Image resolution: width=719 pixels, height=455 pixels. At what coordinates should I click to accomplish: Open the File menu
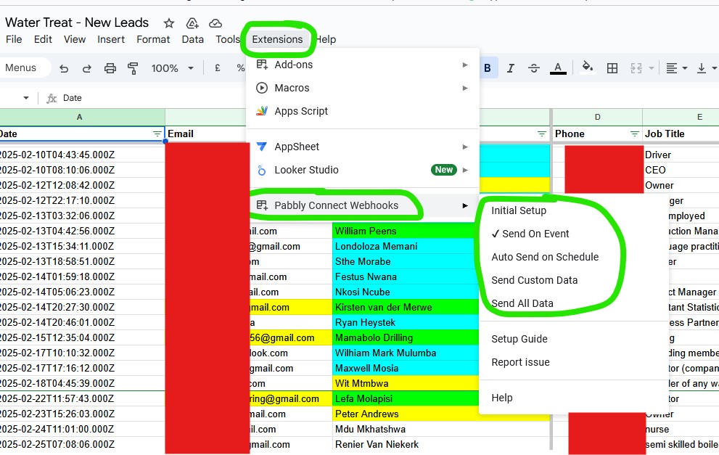pyautogui.click(x=14, y=39)
